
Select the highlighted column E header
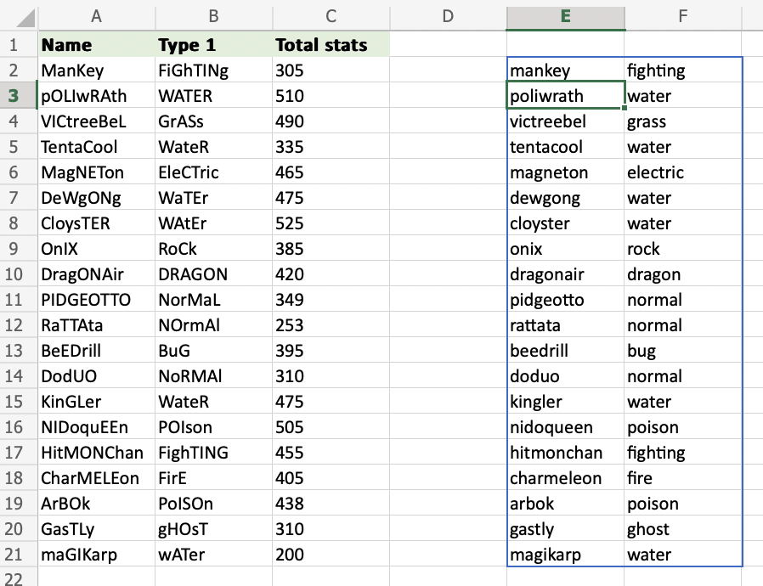(565, 16)
